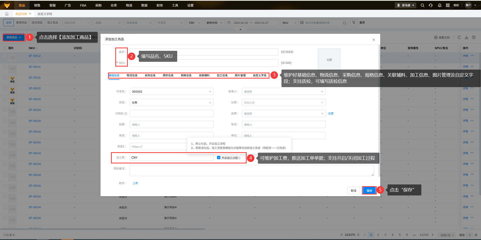Expand the 亚马逊 platform selector

coord(406,5)
